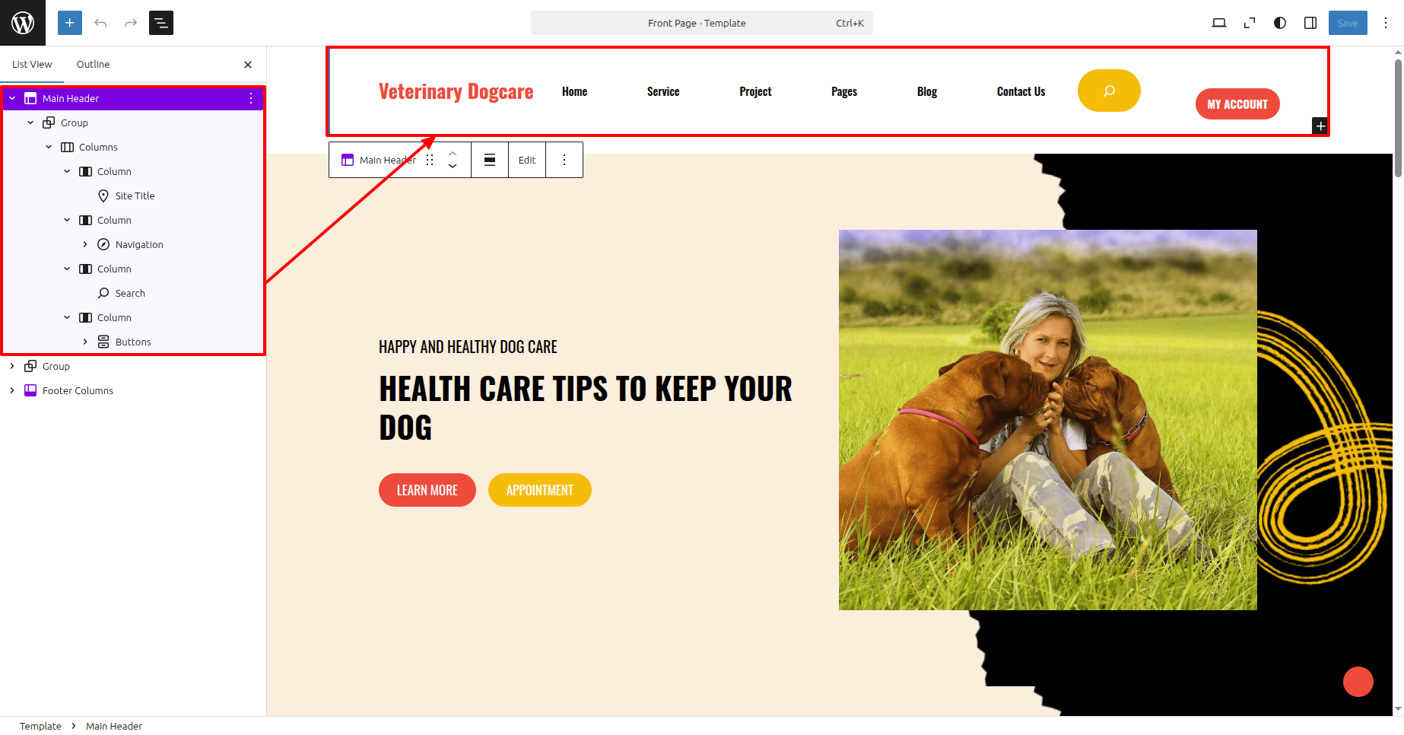This screenshot has width=1404, height=735.
Task: Collapse the Main Header tree item
Action: click(12, 98)
